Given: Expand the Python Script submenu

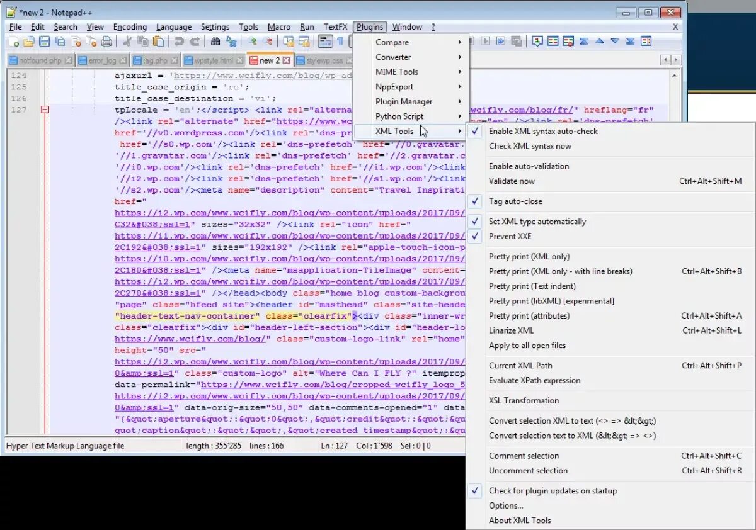Looking at the screenshot, I should [411, 116].
